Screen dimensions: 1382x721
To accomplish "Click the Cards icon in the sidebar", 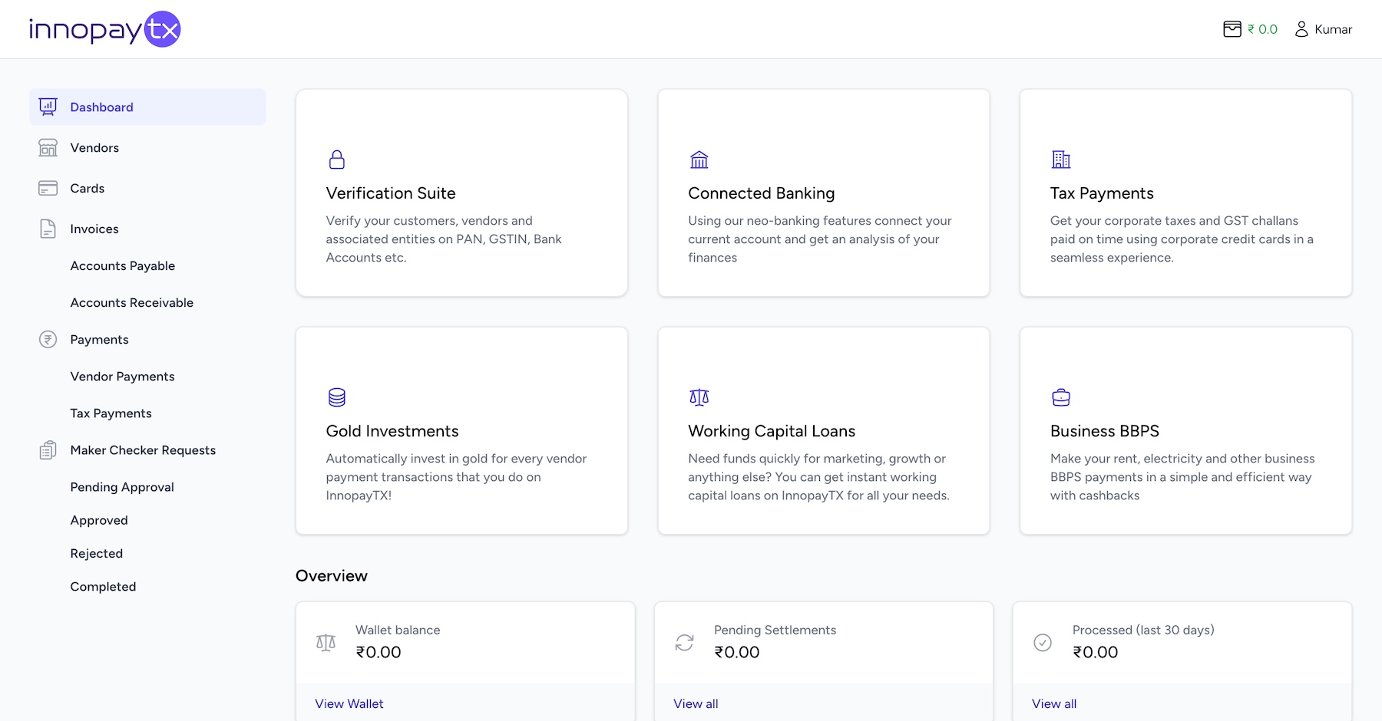I will (x=48, y=188).
